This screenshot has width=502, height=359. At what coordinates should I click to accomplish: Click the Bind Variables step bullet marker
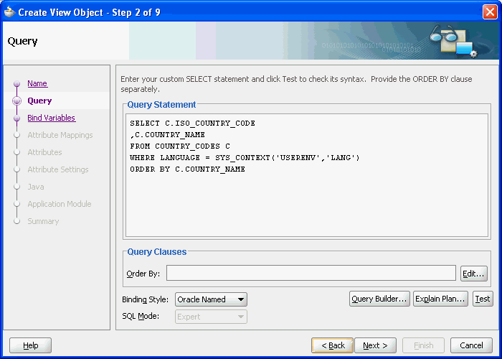pos(16,118)
